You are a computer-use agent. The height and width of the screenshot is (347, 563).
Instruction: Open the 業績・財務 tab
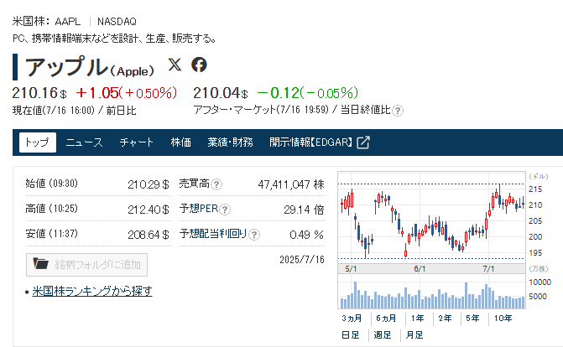tap(230, 142)
